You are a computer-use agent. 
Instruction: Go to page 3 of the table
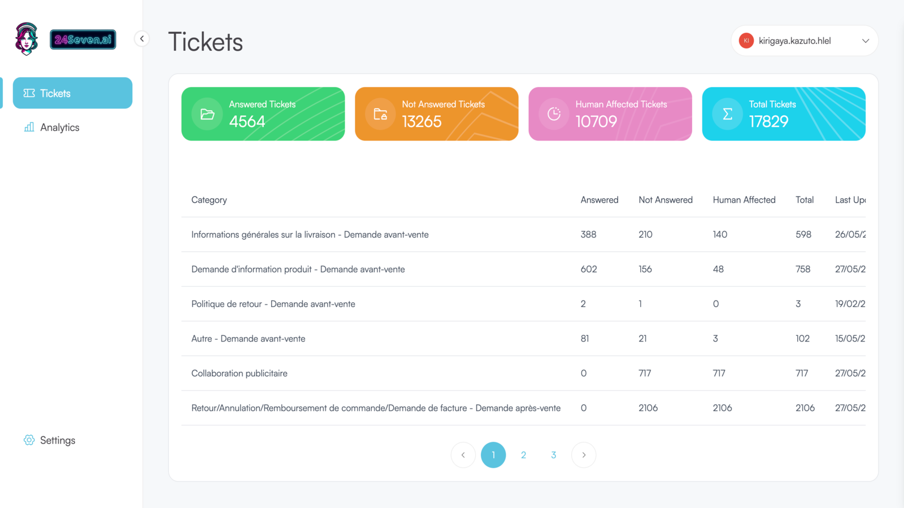pyautogui.click(x=553, y=455)
